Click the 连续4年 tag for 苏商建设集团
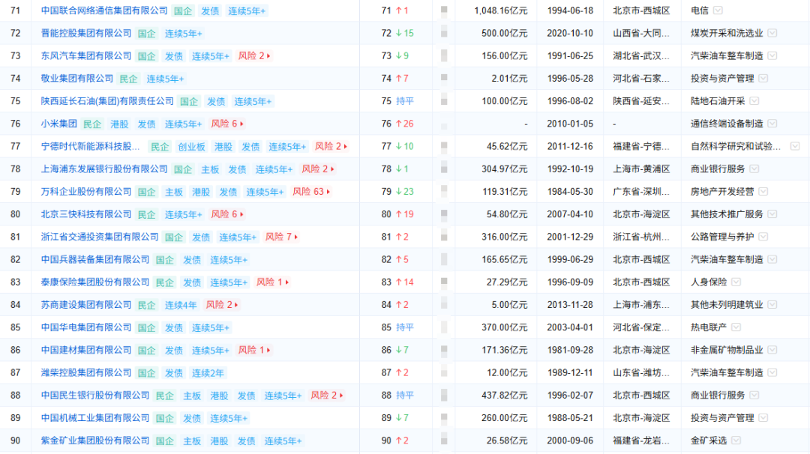Viewport: 810px width, 454px height. point(181,306)
